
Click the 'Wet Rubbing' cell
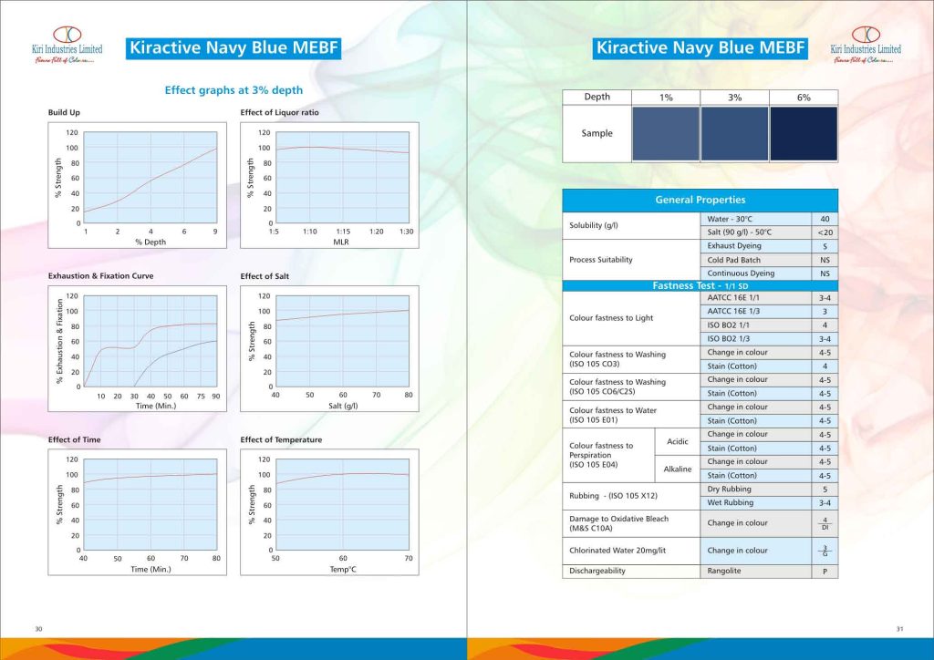[756, 503]
